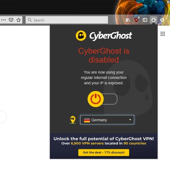Image resolution: width=170 pixels, height=175 pixels.
Task: Click Unlock the full potential banner text
Action: (104, 139)
